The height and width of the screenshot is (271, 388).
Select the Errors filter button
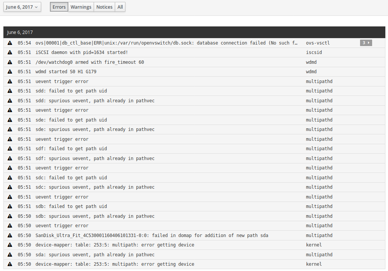pos(59,7)
